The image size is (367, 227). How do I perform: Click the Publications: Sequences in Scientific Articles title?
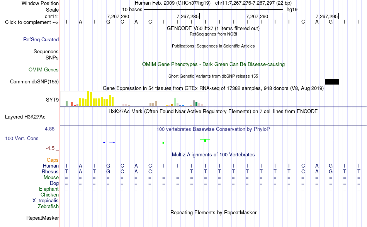213,46
